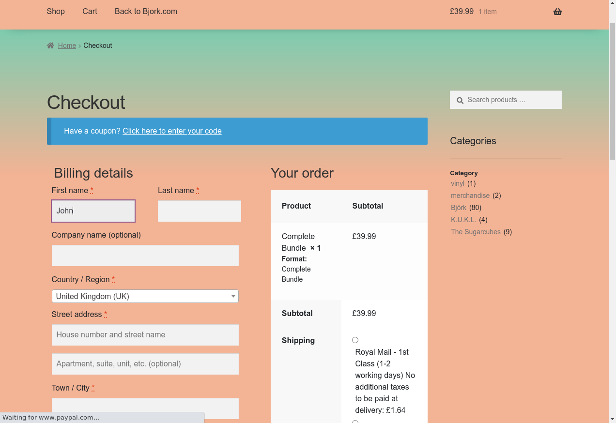Click the search magnifier icon
This screenshot has height=423, width=616.
point(460,100)
